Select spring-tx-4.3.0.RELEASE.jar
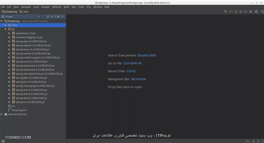Image resolution: width=264 pixels, height=143 pixels. click(30, 102)
